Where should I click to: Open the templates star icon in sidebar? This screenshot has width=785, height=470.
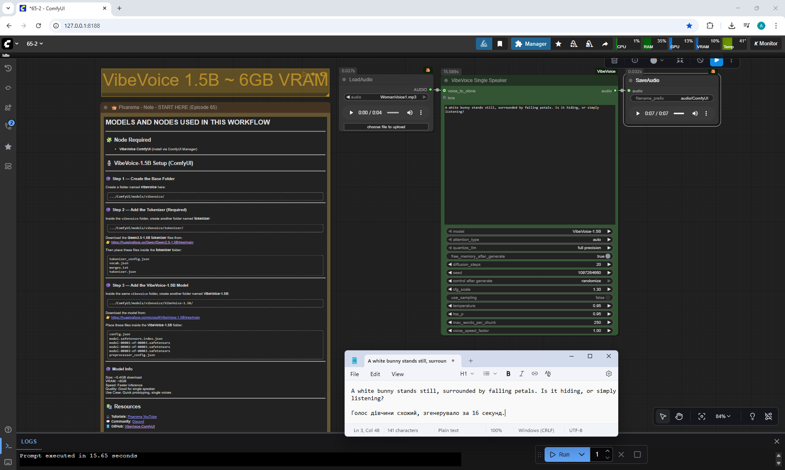click(x=8, y=147)
